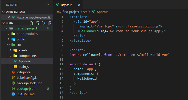Click the EXPLORER panel title
Viewport: 188px width, 100px height.
pos(12,5)
